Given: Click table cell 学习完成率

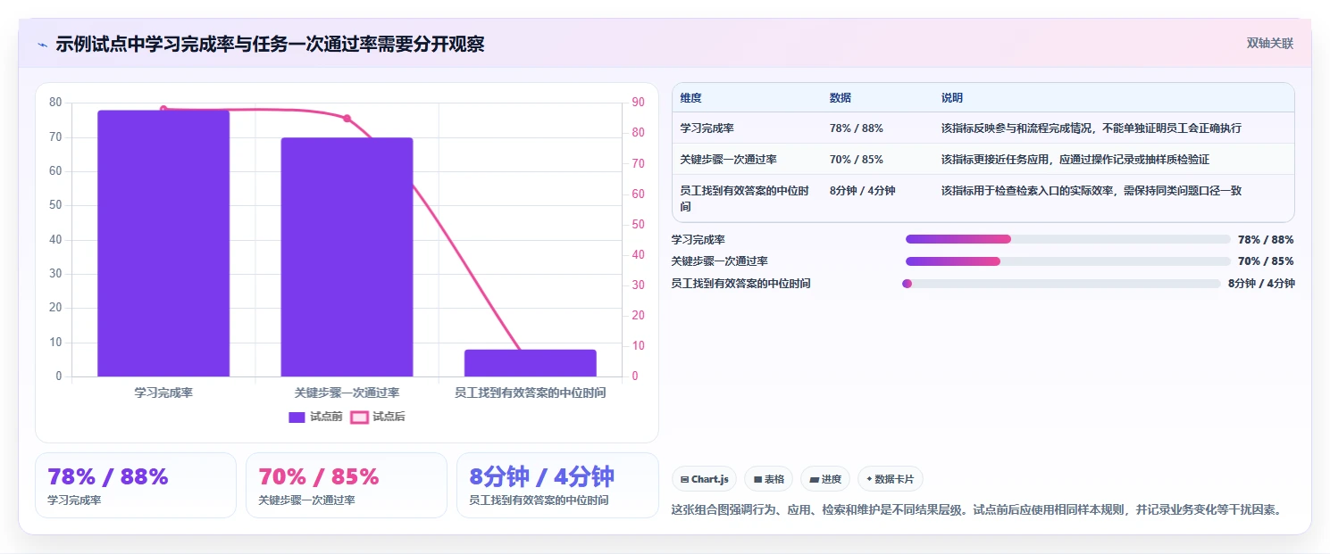Looking at the screenshot, I should 707,128.
